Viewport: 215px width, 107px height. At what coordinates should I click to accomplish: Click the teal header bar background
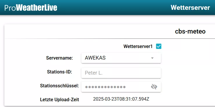click(110, 8)
